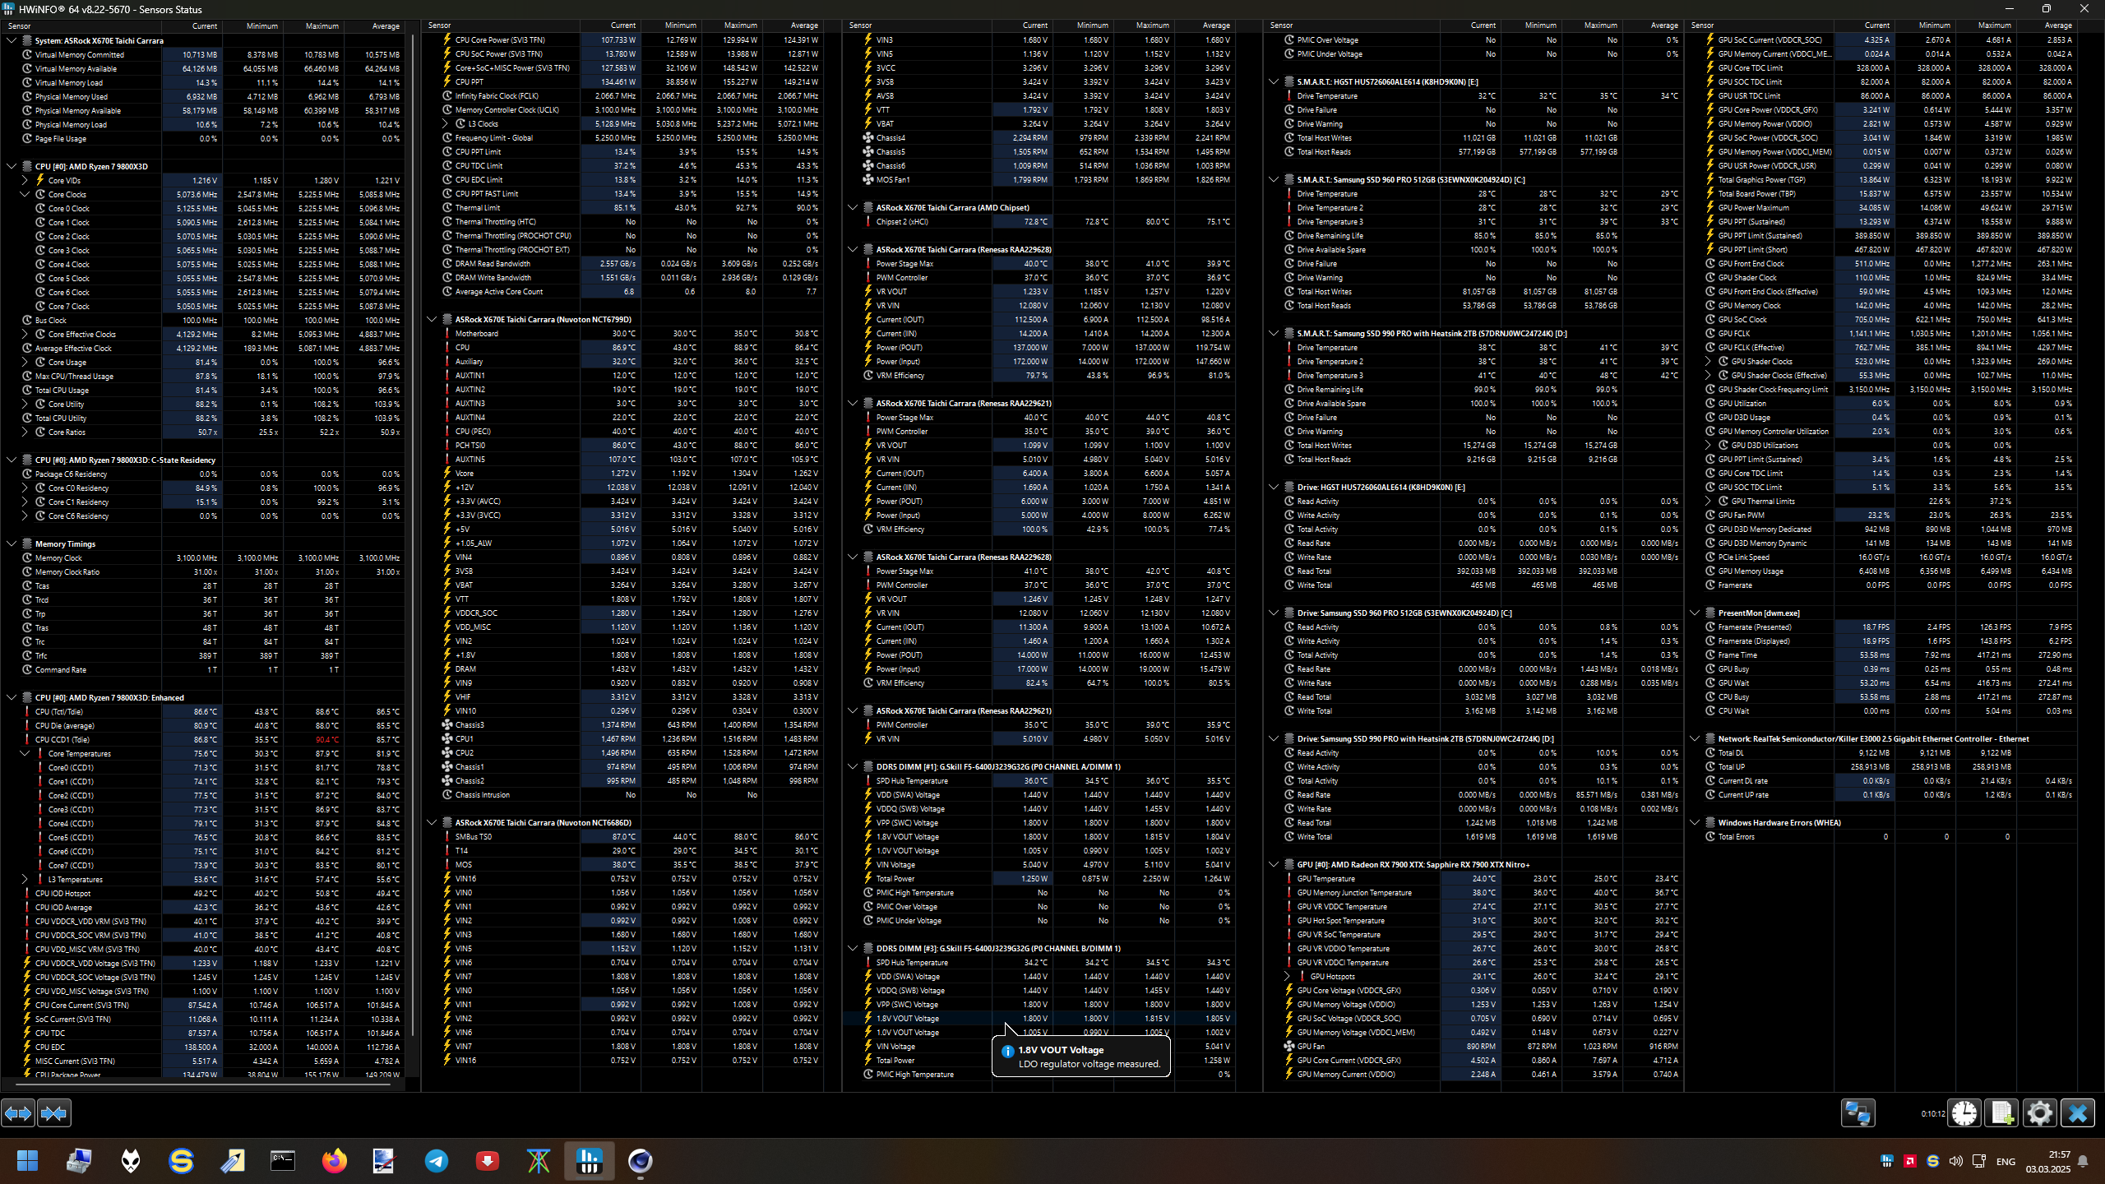Select the GPU Temperature sensor row

point(1325,879)
